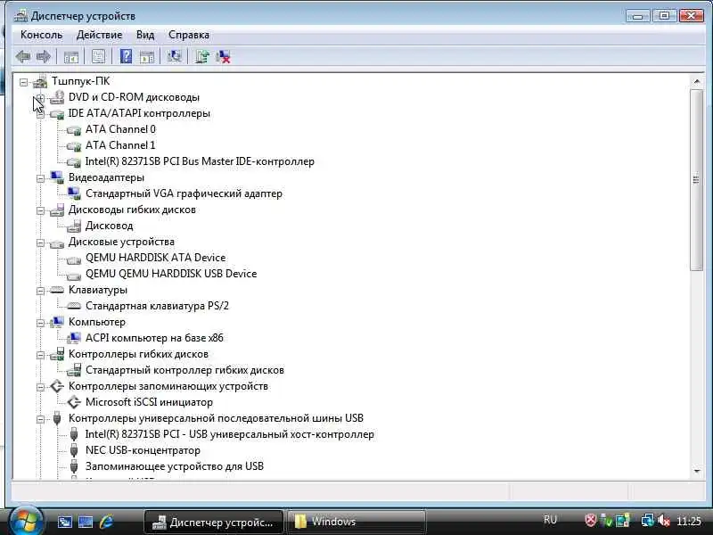713x535 pixels.
Task: Collapse Дисководы гибких дисков node
Action: 40,210
